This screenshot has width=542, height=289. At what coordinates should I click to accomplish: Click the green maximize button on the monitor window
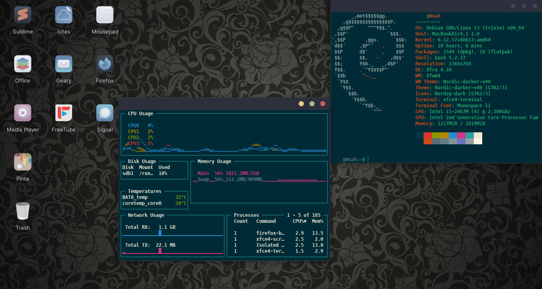[312, 104]
